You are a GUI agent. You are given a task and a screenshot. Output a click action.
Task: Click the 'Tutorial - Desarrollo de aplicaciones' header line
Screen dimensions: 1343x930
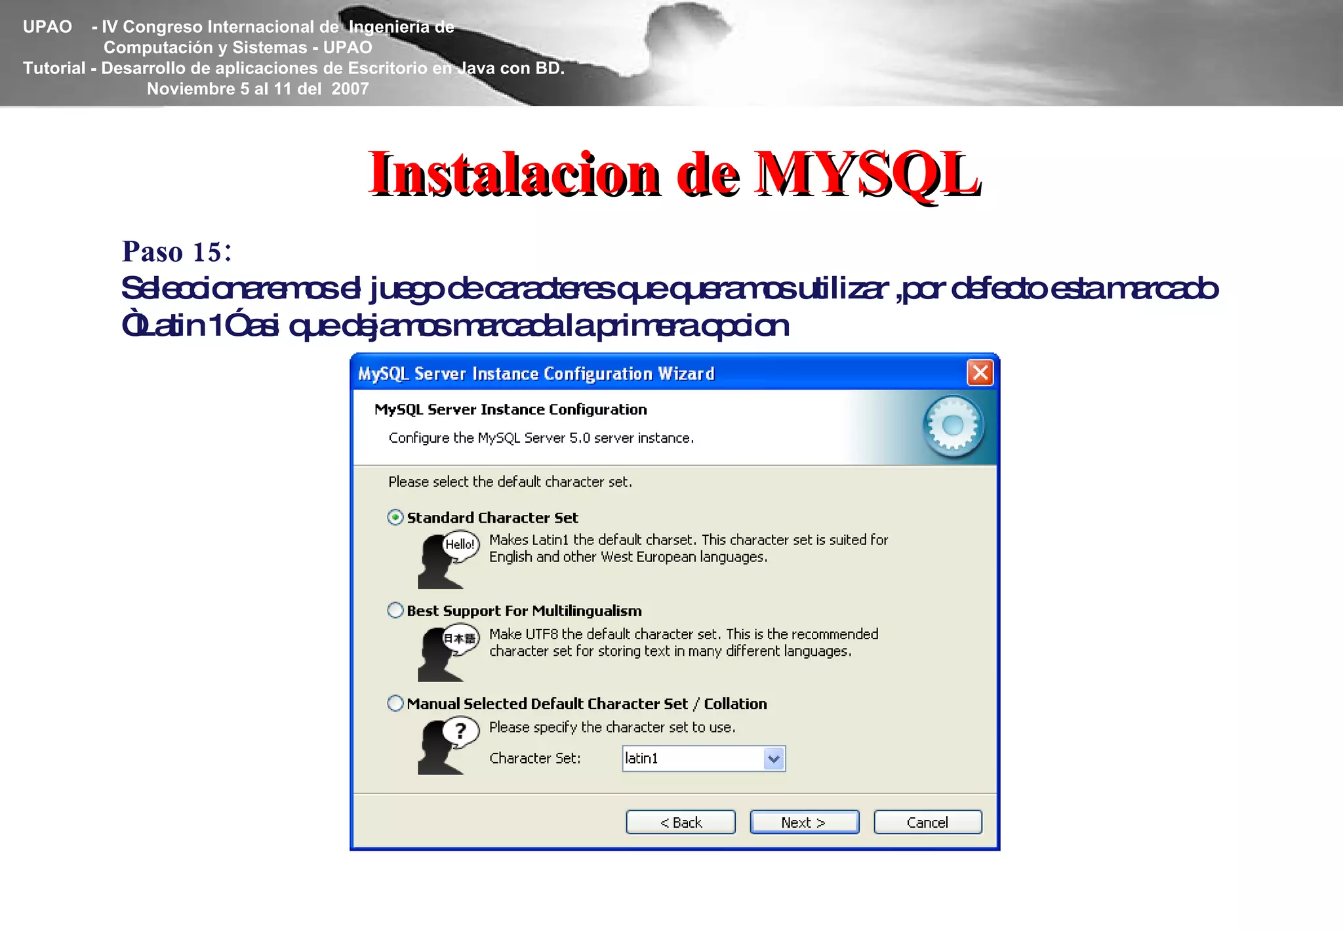(x=294, y=68)
